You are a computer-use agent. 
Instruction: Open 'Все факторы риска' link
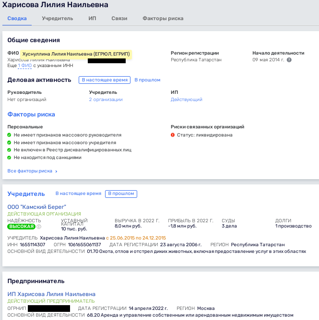click(30, 171)
